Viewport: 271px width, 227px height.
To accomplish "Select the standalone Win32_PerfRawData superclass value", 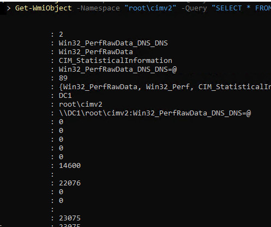I will click(x=96, y=52).
